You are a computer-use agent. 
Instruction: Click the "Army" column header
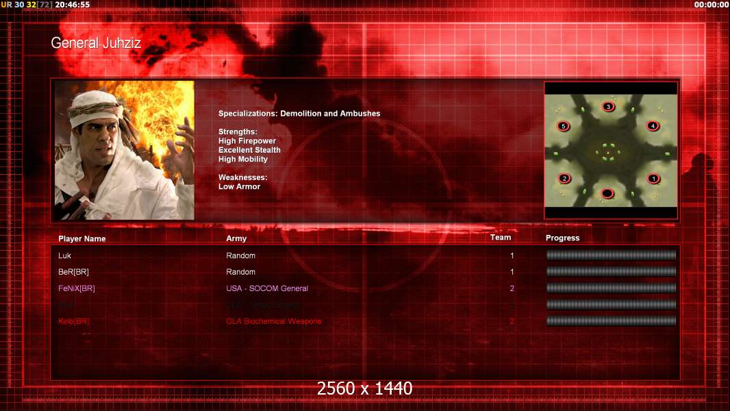(x=236, y=238)
